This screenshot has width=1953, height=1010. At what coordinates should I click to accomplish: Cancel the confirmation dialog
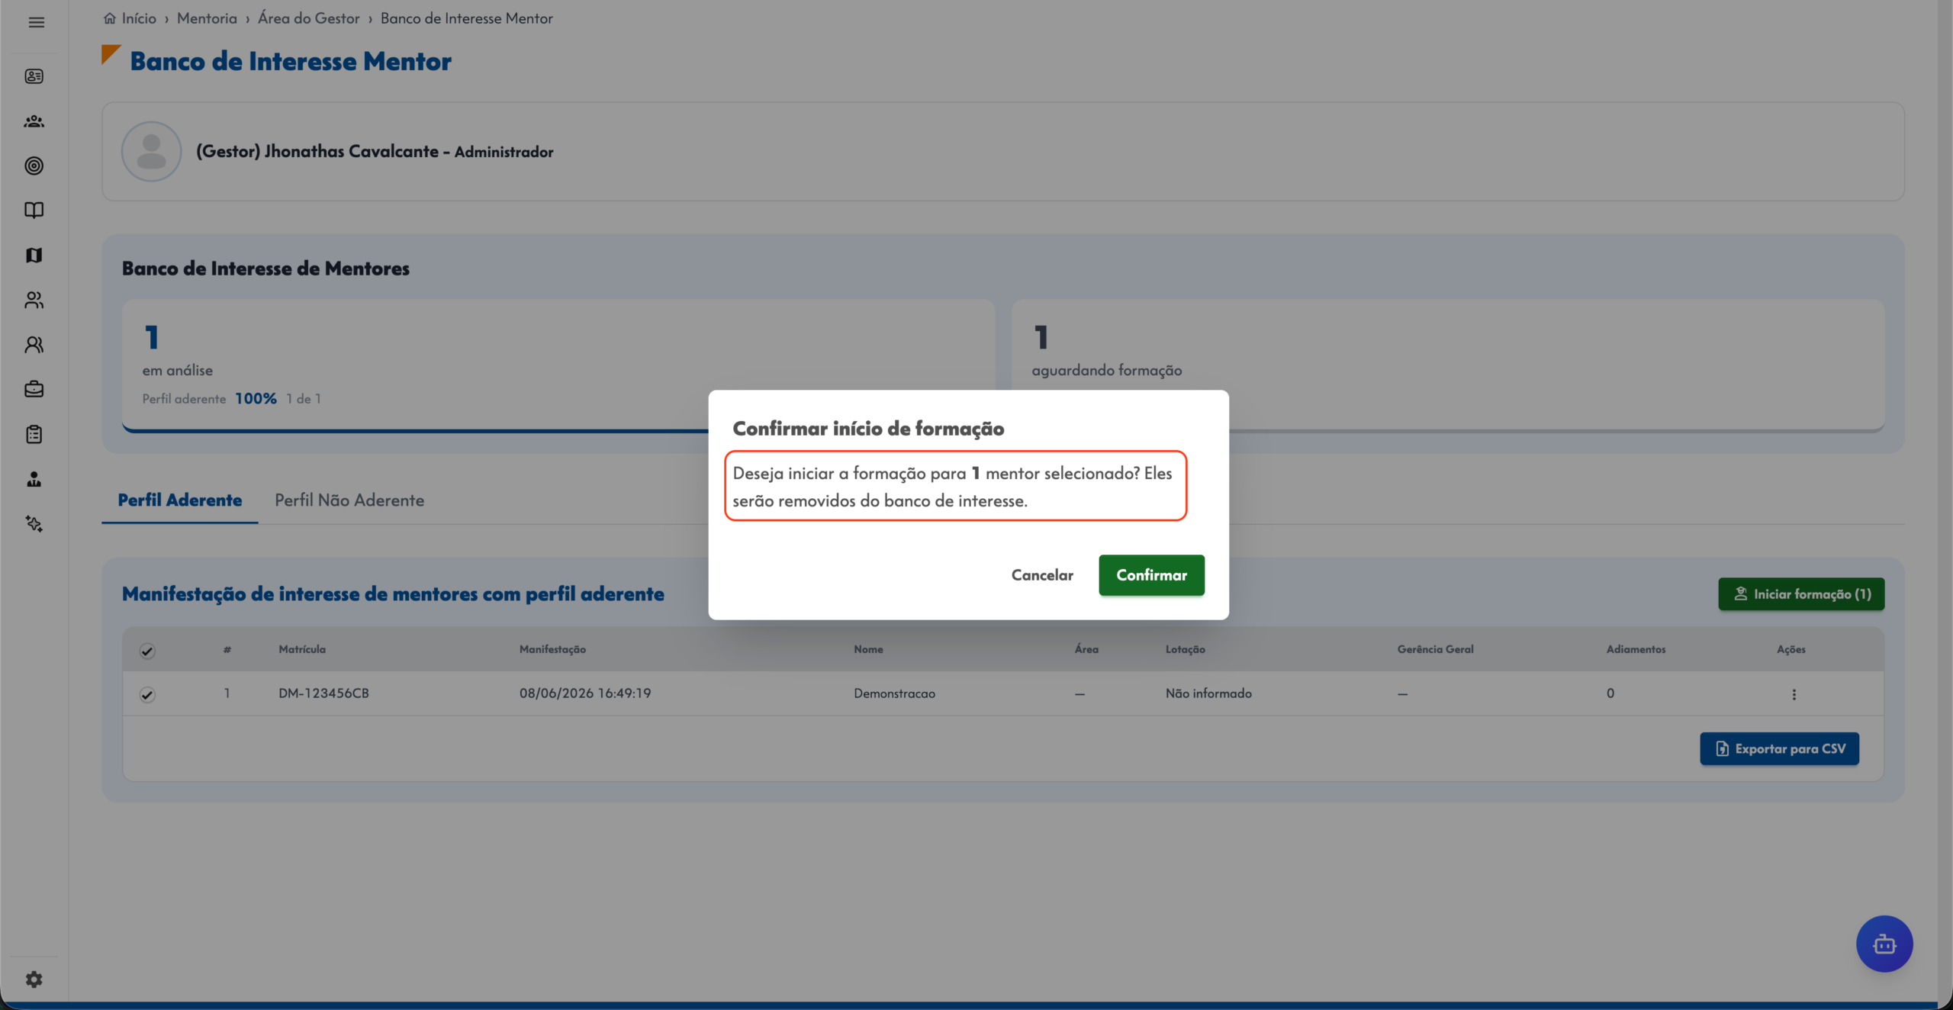tap(1042, 575)
